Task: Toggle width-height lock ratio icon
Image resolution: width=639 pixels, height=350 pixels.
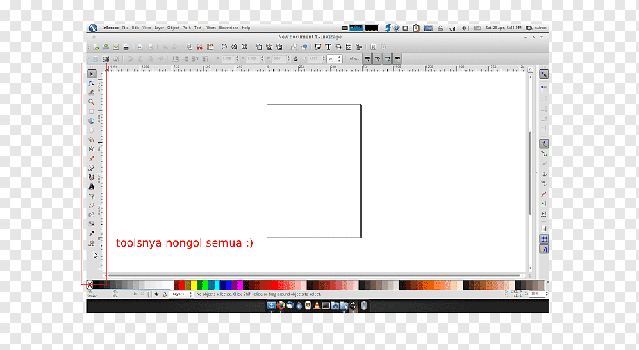Action: tap(297, 59)
